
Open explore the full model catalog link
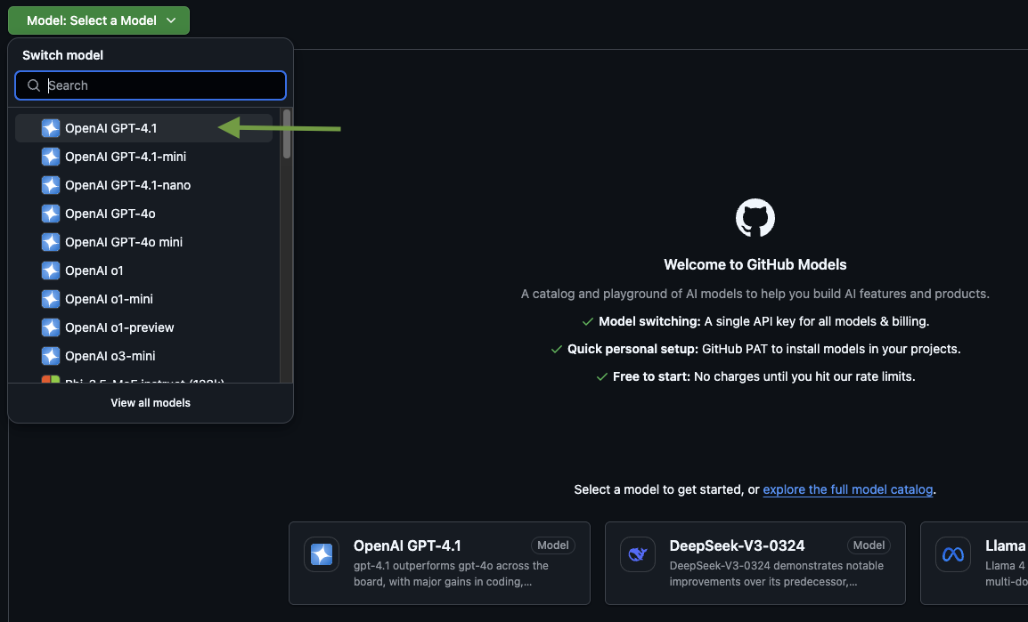848,489
